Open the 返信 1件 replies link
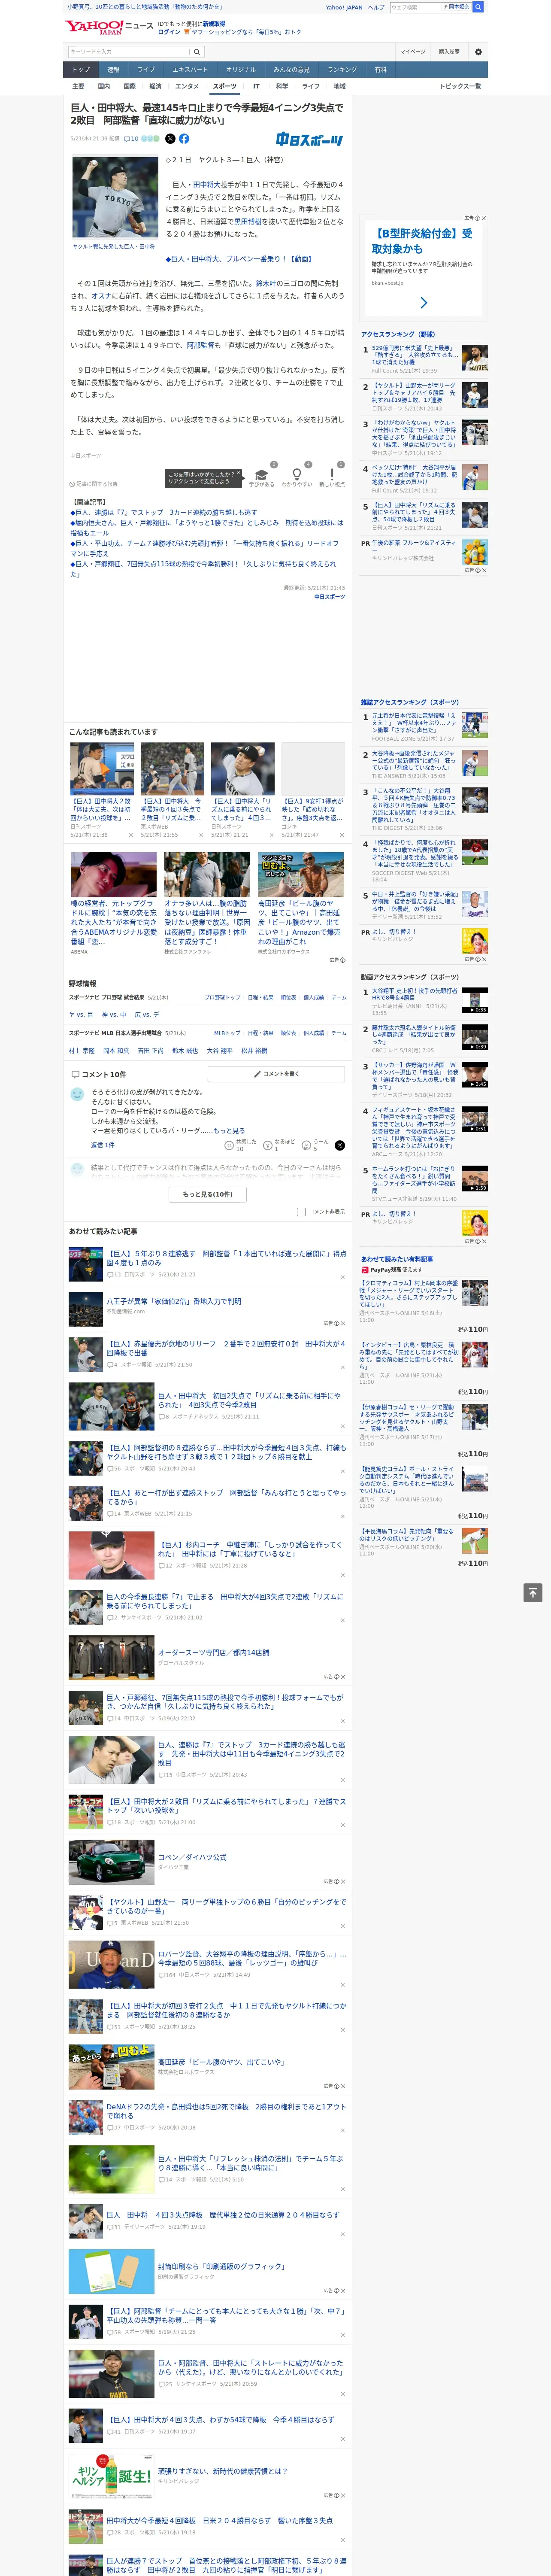 click(102, 1145)
